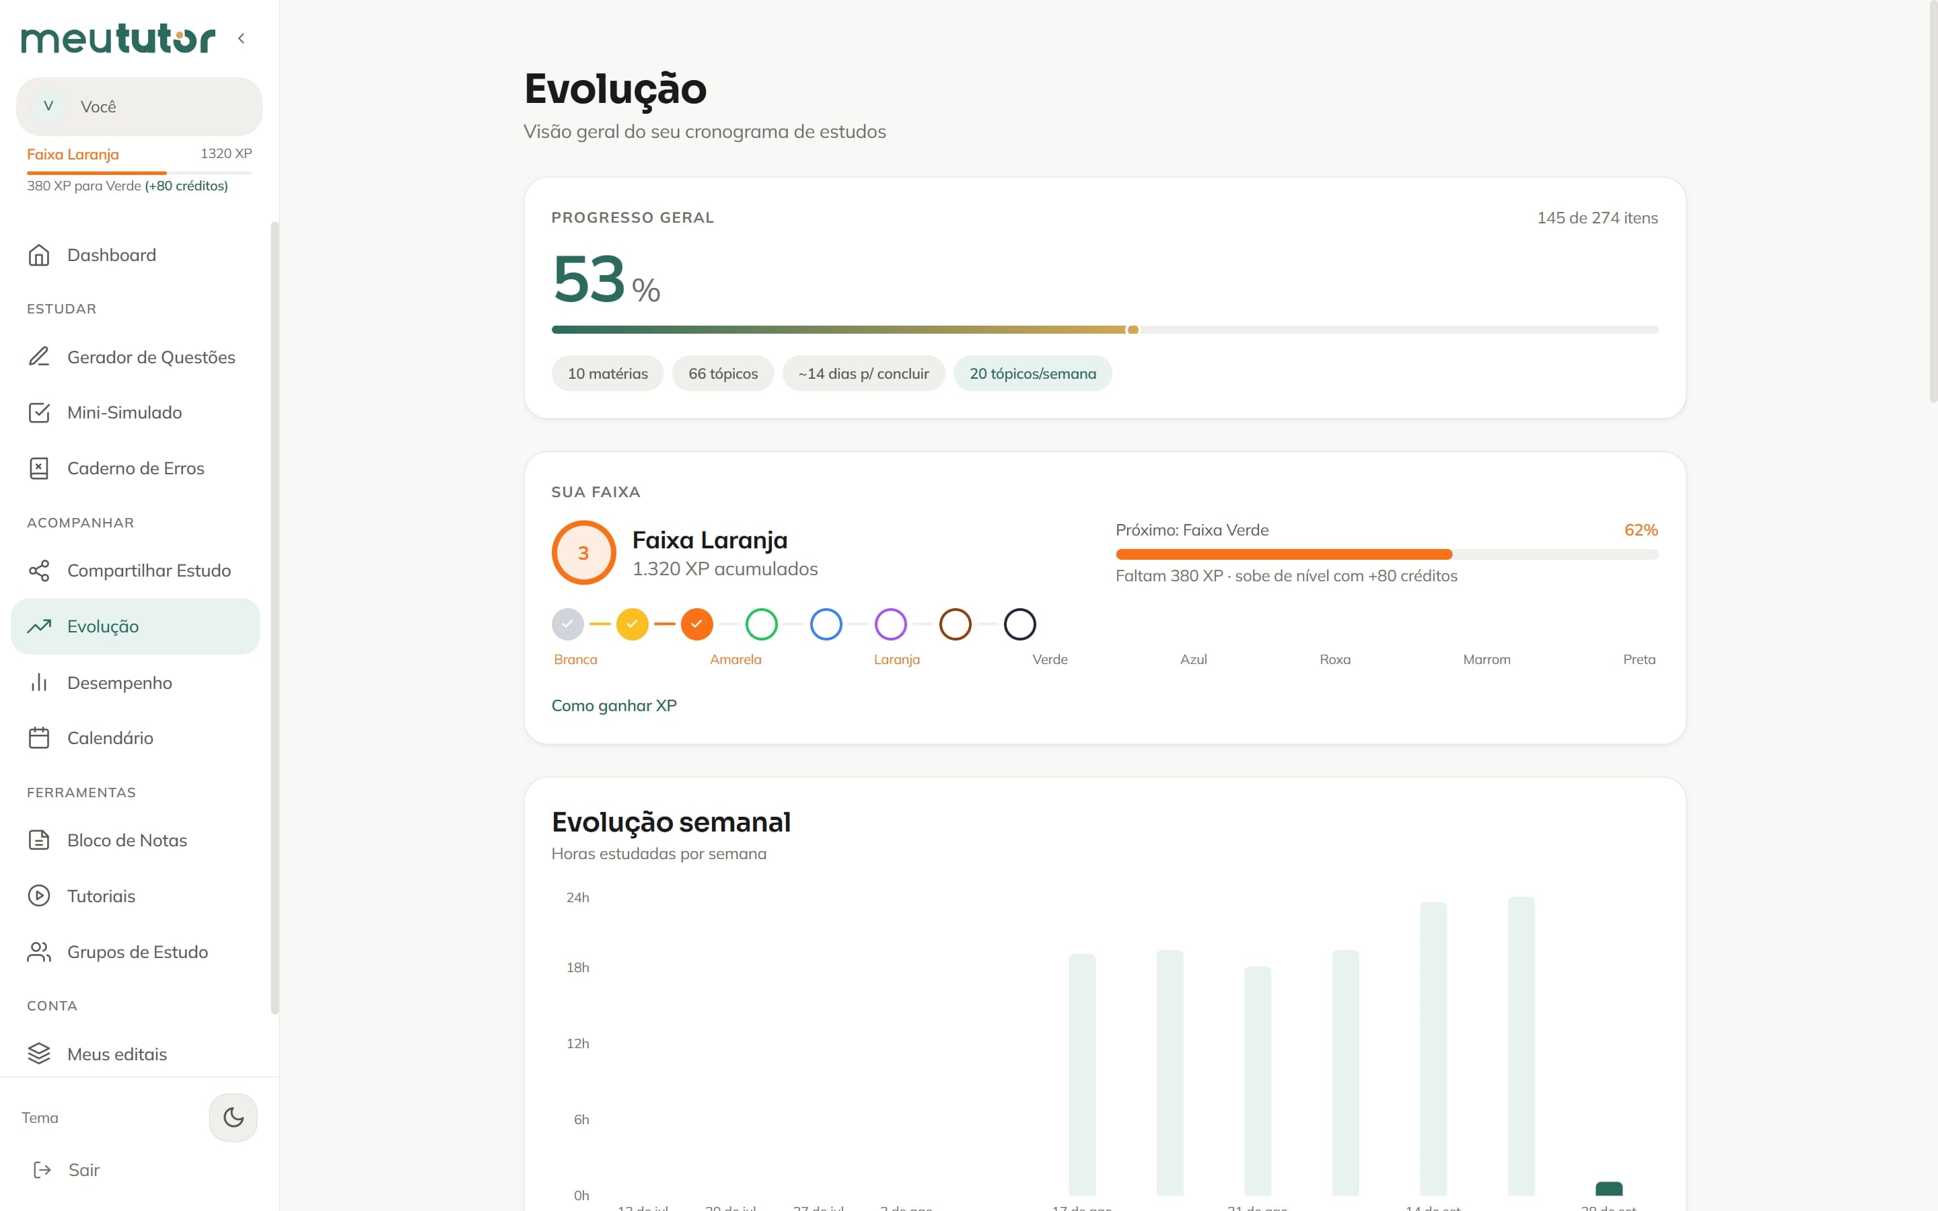
Task: Click the level 3 orange badge circle
Action: click(584, 552)
